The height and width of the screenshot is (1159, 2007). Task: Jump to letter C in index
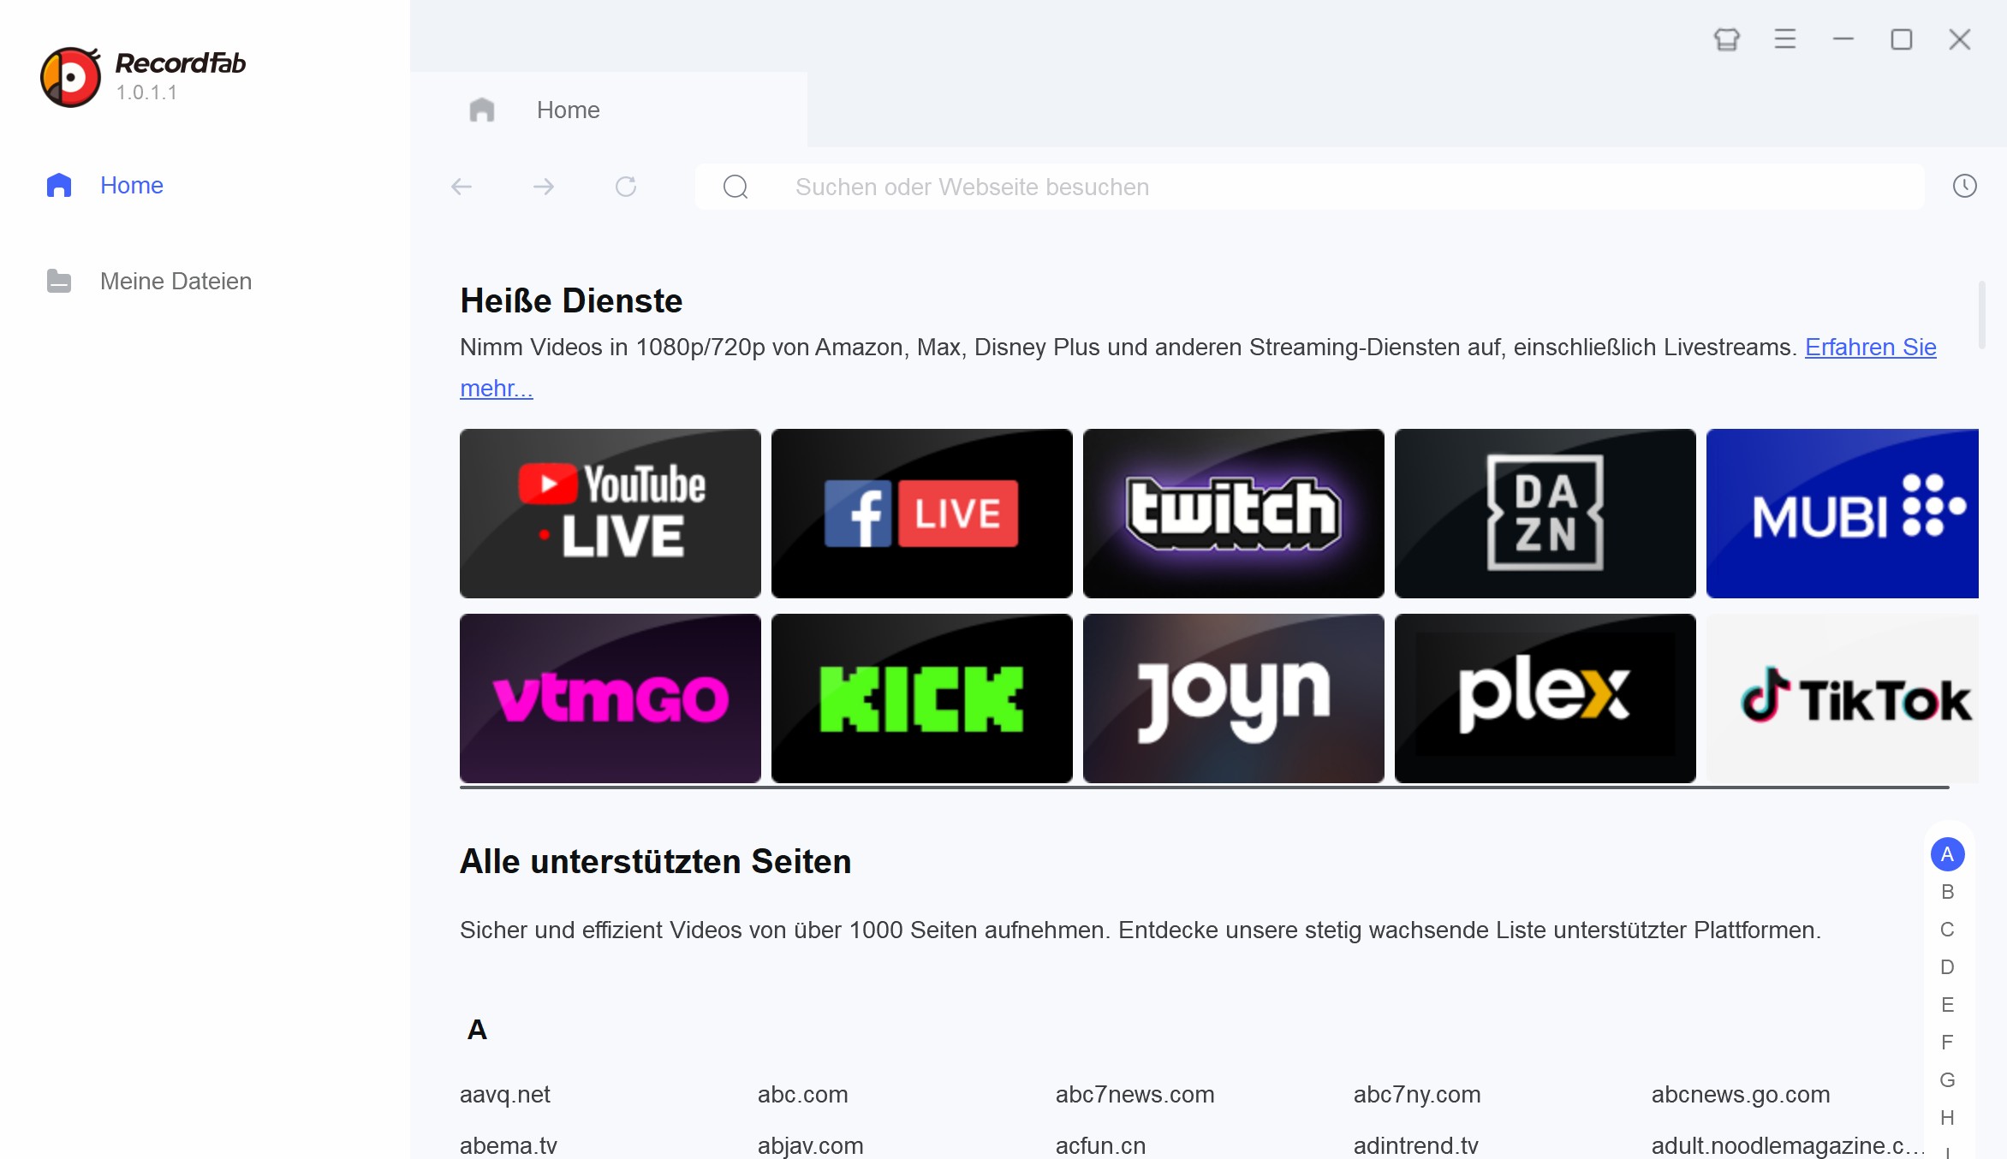[1947, 930]
